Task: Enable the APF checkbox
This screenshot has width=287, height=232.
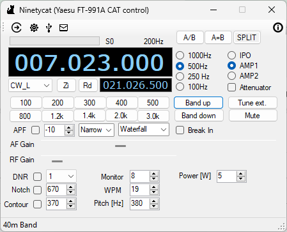Action: tap(35, 130)
